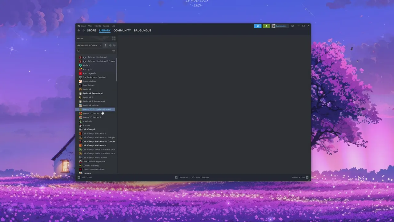The image size is (394, 222).
Task: Open Downloads 1 of 1 Items Complete
Action: pos(194,178)
